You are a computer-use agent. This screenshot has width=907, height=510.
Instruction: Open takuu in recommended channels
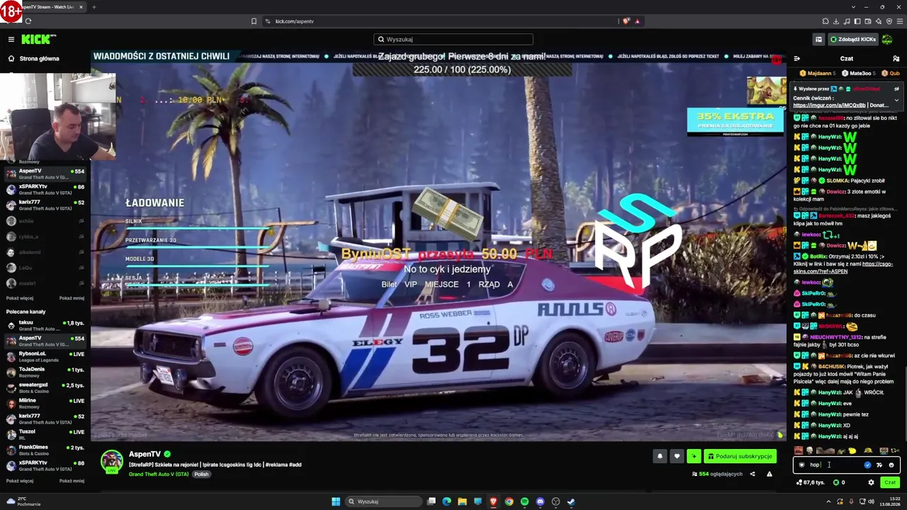(45, 325)
